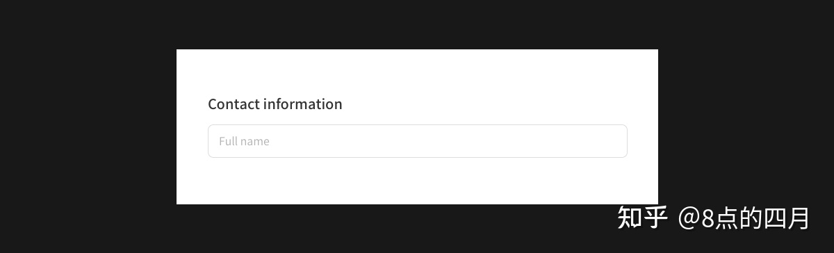Click the dark area outside the form

(x=83, y=125)
